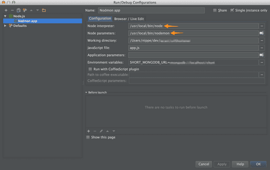
Task: Copy configuration icon in left toolbar
Action: tap(18, 10)
